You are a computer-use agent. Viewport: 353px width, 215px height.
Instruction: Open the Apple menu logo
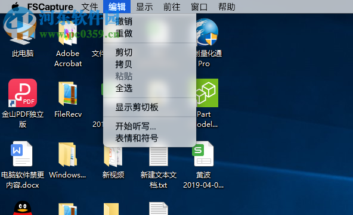[x=16, y=7]
